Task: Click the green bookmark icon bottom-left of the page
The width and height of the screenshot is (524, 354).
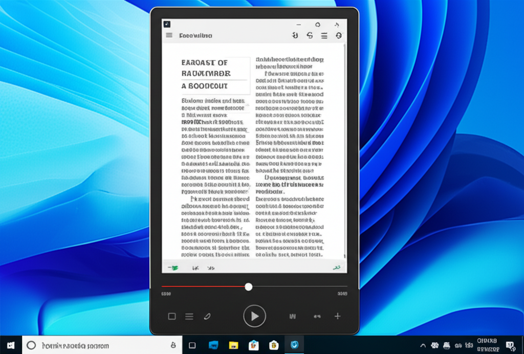Action: tap(173, 267)
